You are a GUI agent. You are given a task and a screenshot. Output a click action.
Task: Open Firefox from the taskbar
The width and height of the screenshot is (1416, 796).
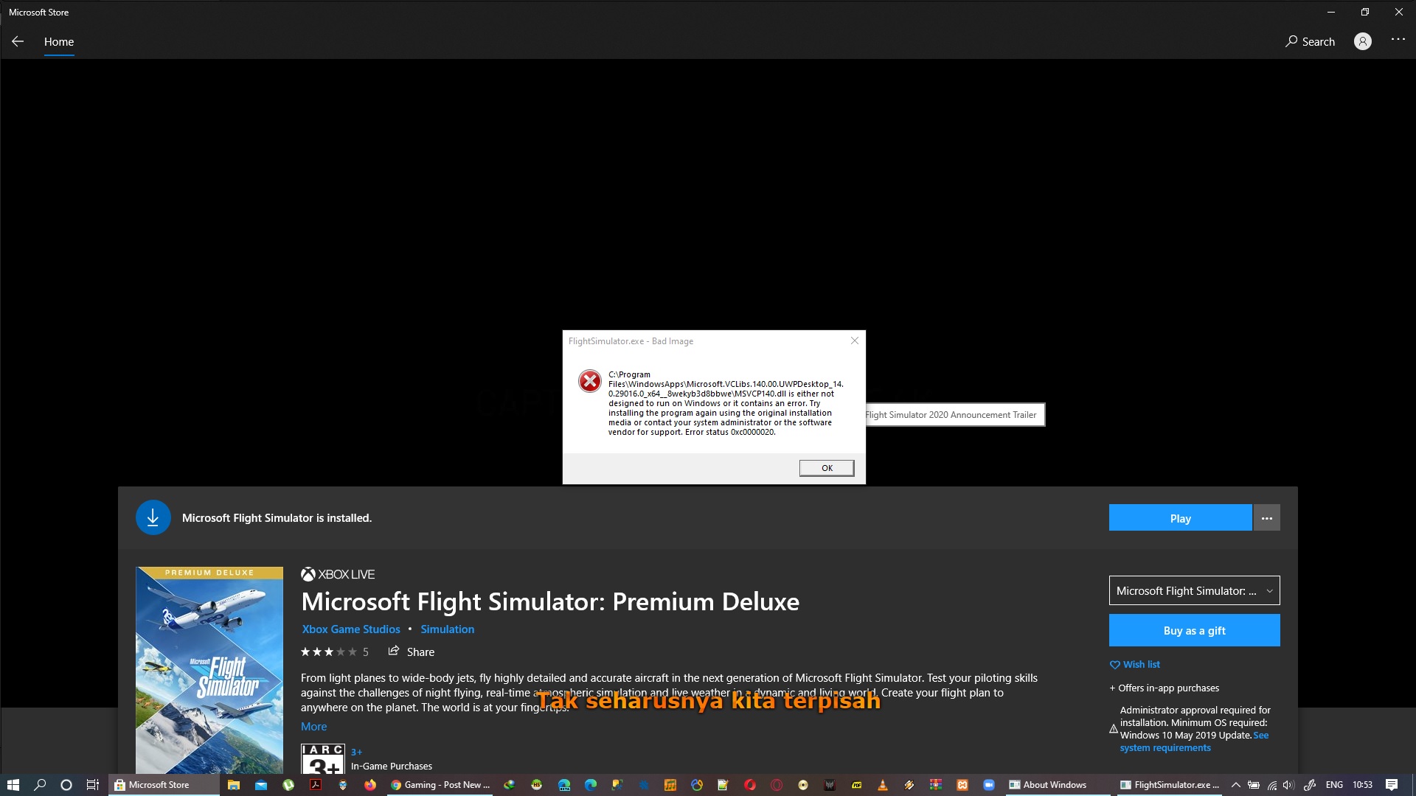370,785
